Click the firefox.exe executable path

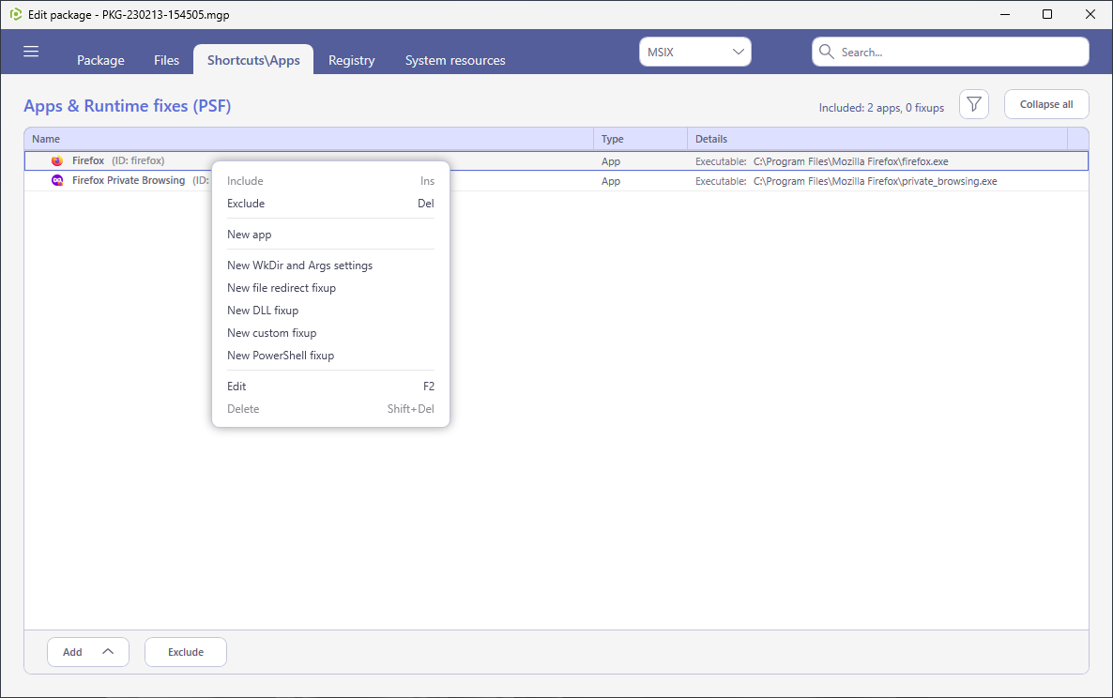(850, 161)
